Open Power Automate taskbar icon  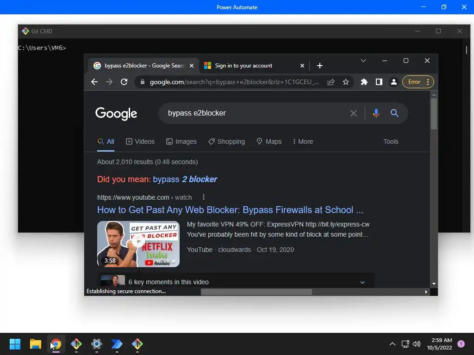(117, 344)
